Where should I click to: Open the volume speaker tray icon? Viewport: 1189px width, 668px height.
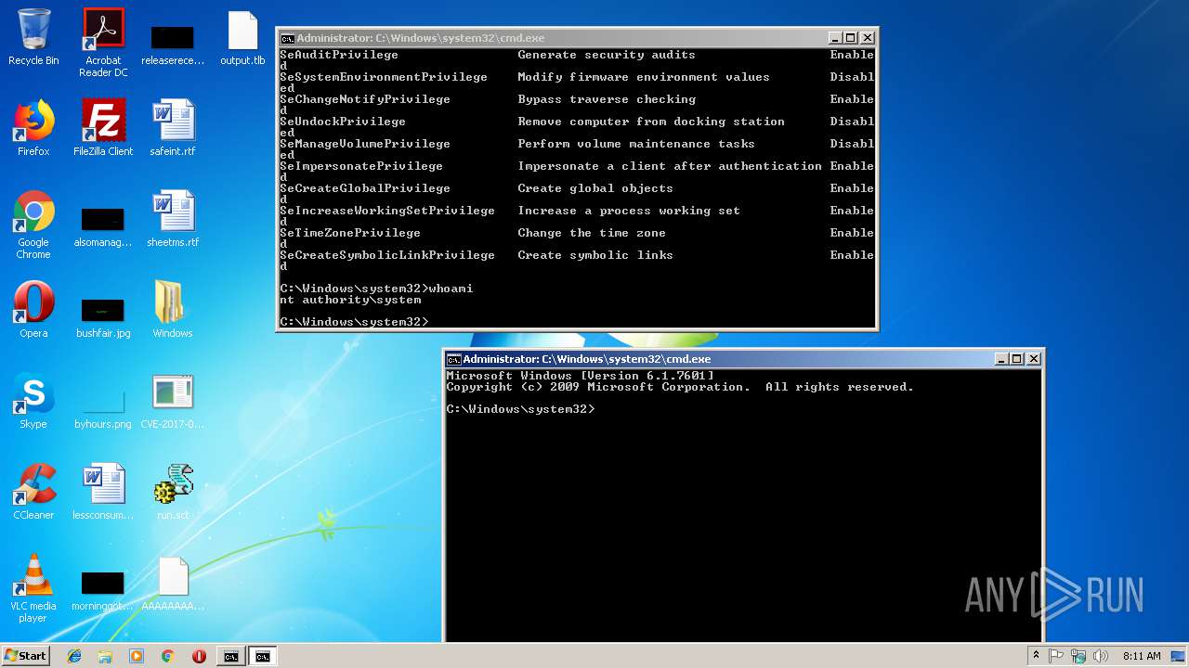point(1101,656)
